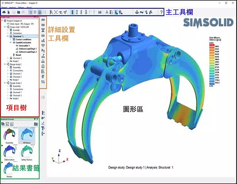Open the help question mark icon
This screenshot has width=237, height=184.
tap(161, 12)
